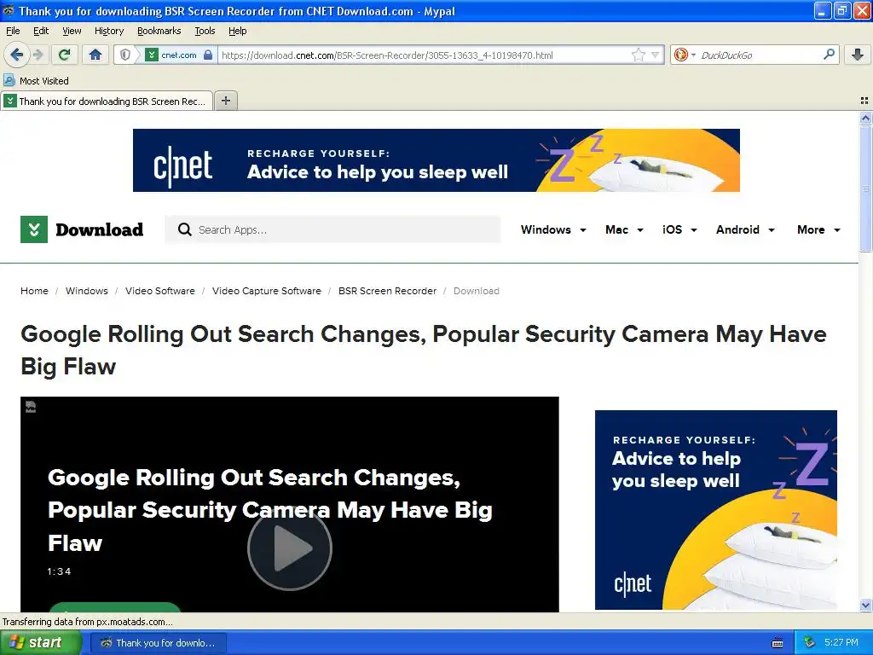The height and width of the screenshot is (655, 873).
Task: Go to BSR Screen Recorder breadcrumb
Action: [x=387, y=291]
